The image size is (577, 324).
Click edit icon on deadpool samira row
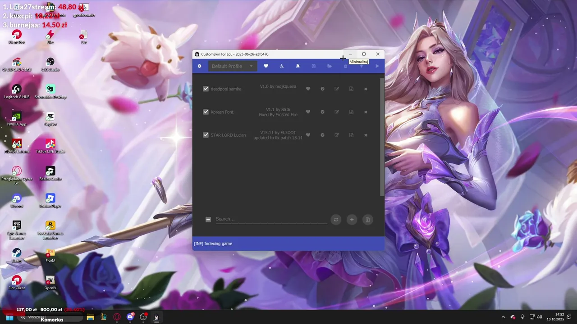click(337, 89)
